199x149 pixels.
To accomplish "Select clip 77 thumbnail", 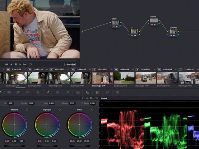I will (189, 78).
